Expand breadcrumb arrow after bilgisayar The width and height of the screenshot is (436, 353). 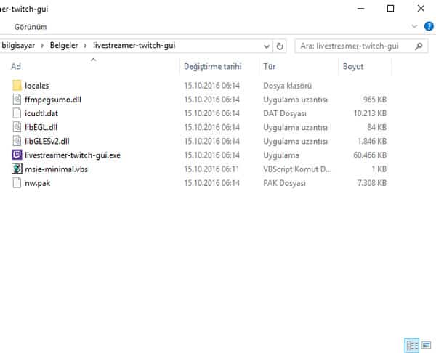pyautogui.click(x=42, y=46)
